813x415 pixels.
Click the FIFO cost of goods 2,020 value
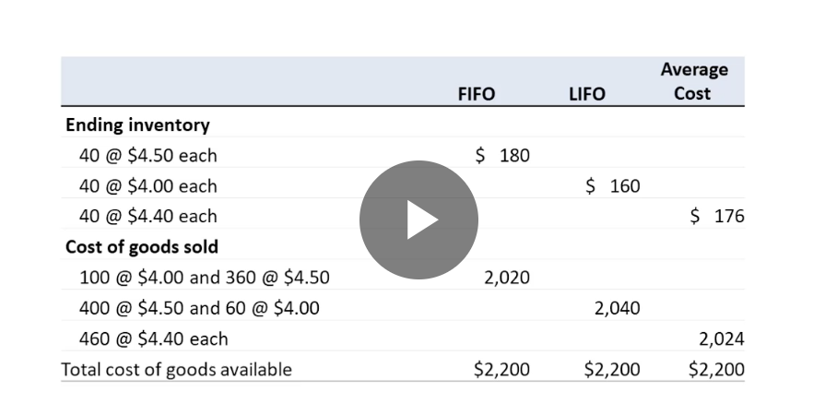[507, 279]
